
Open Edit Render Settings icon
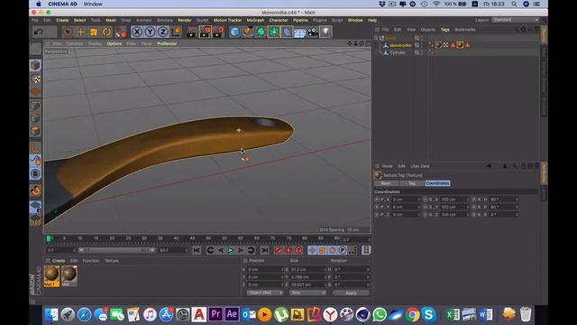click(219, 32)
